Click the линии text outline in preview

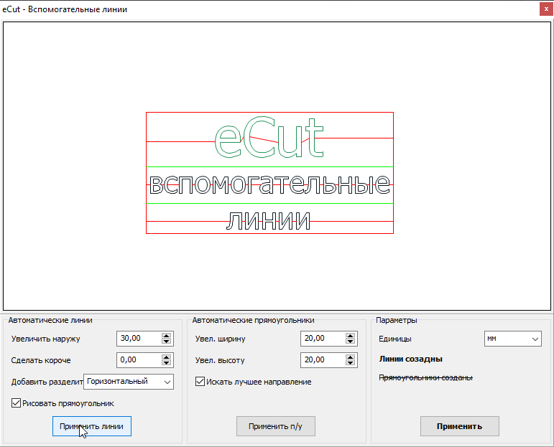pyautogui.click(x=268, y=221)
